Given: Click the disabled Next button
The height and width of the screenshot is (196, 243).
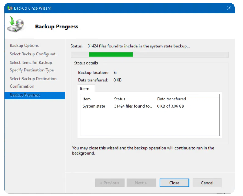Looking at the screenshot, I should (141, 183).
